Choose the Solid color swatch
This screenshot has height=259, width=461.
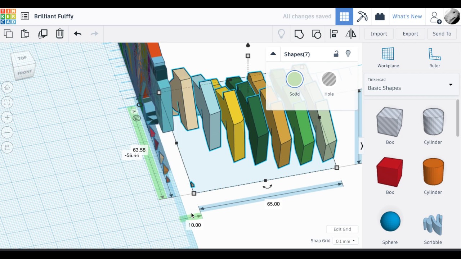pyautogui.click(x=295, y=79)
